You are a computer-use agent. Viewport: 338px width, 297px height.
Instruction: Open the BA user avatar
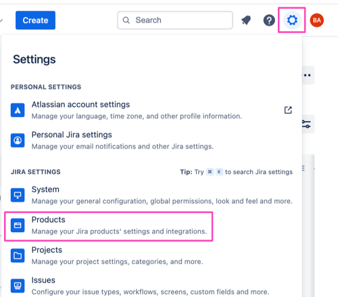317,20
